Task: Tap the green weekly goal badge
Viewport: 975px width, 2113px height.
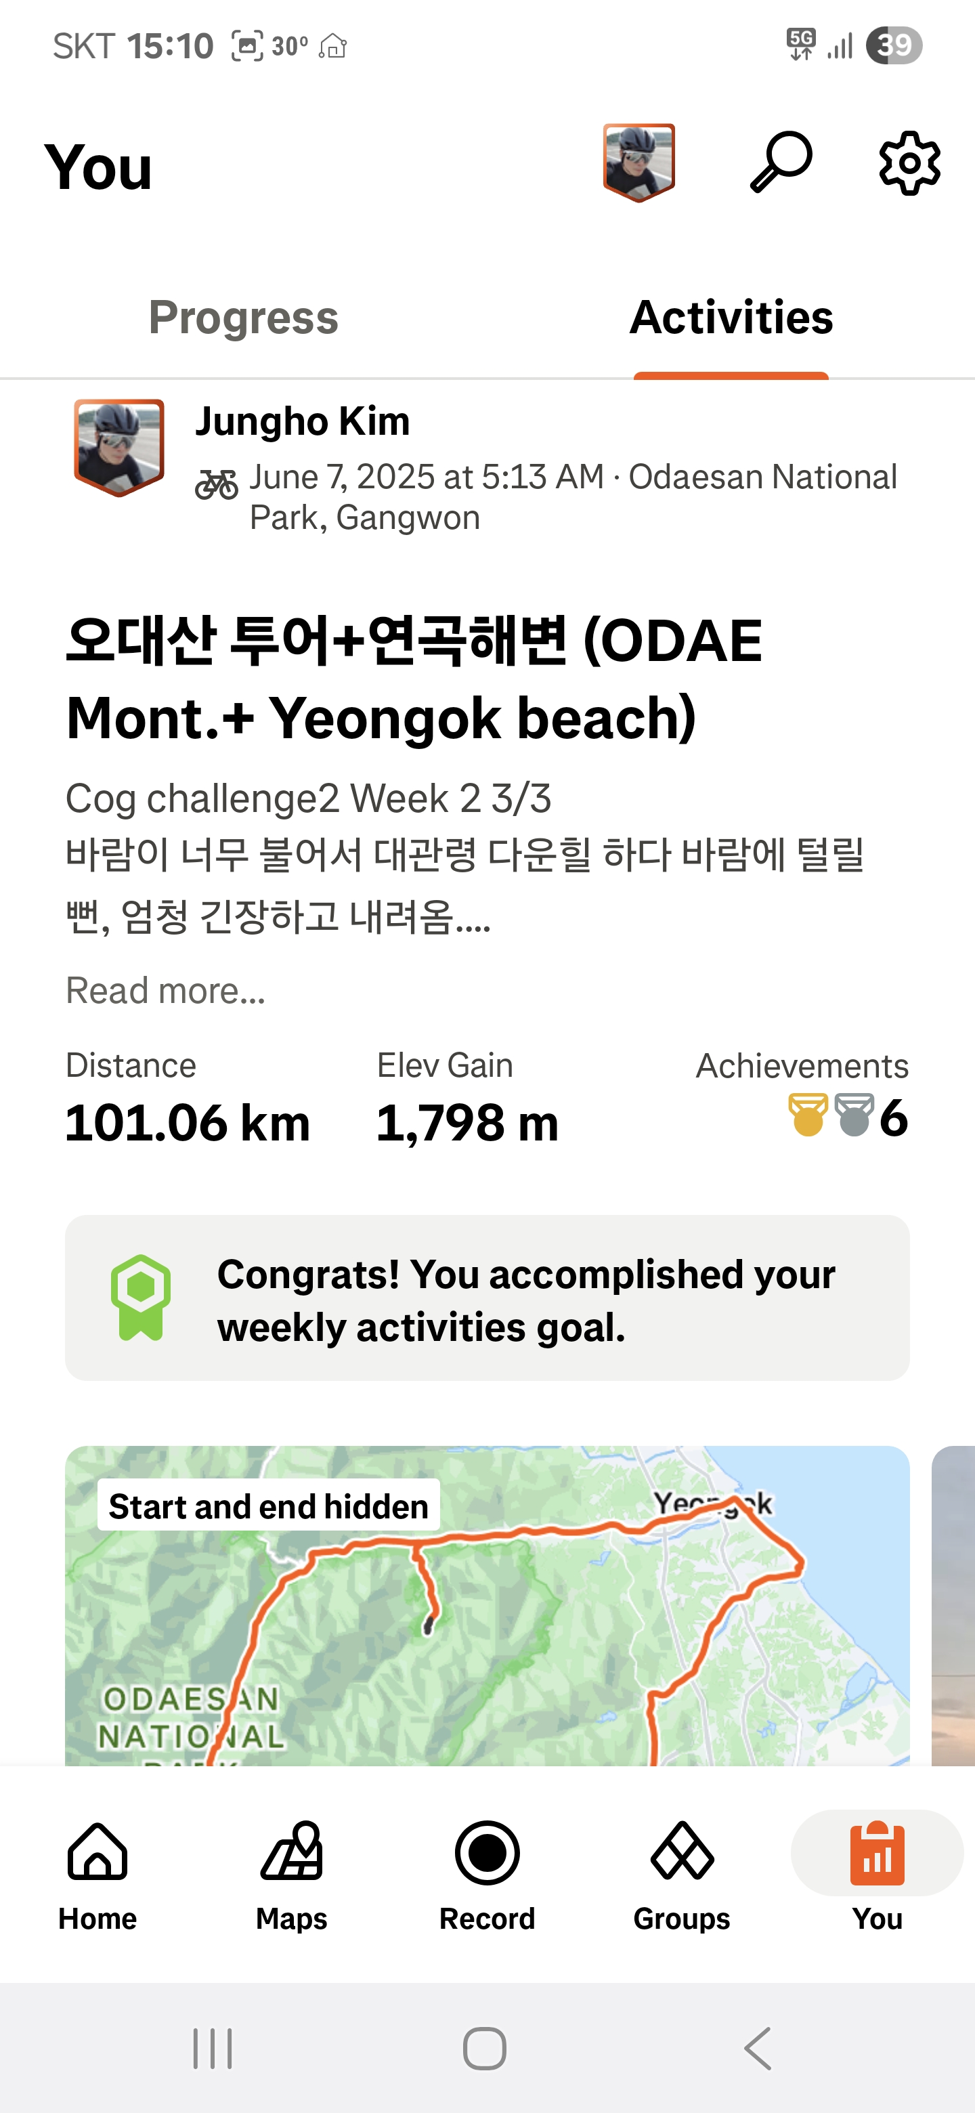Action: 141,1298
